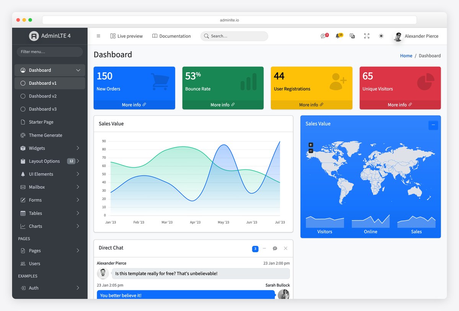Click the UI Elements tree icon
Viewport: 459px width, 311px height.
coord(23,174)
